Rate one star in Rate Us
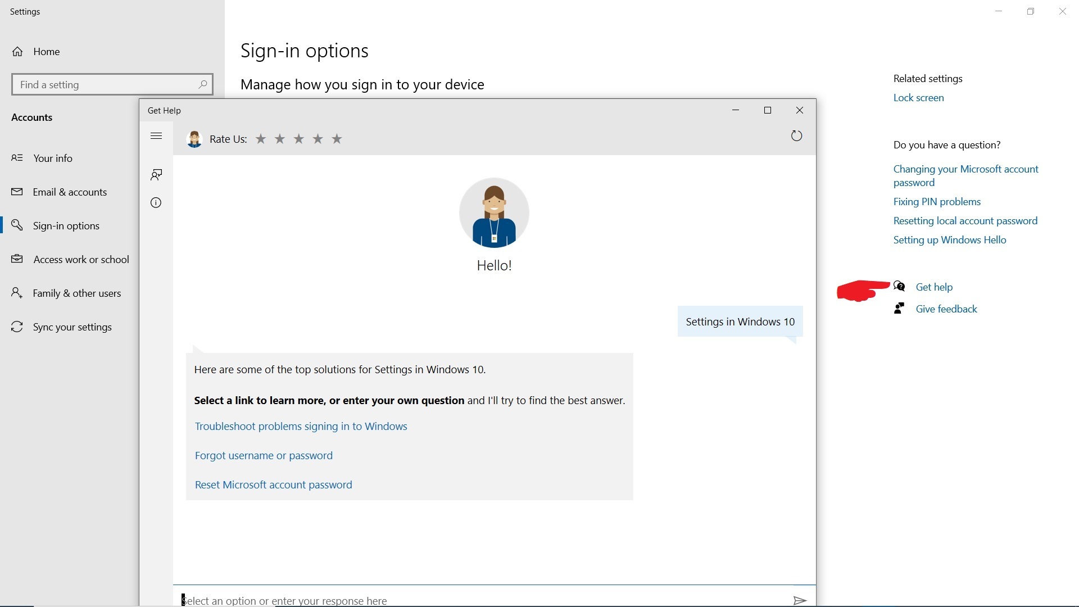This screenshot has height=607, width=1079. [x=261, y=139]
